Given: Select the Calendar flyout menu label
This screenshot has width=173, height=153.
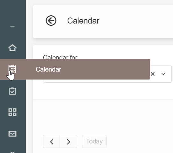Looking at the screenshot, I should pyautogui.click(x=49, y=69).
